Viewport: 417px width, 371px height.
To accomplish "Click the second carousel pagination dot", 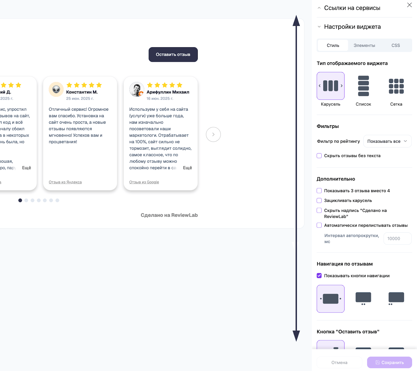I will click(x=26, y=200).
